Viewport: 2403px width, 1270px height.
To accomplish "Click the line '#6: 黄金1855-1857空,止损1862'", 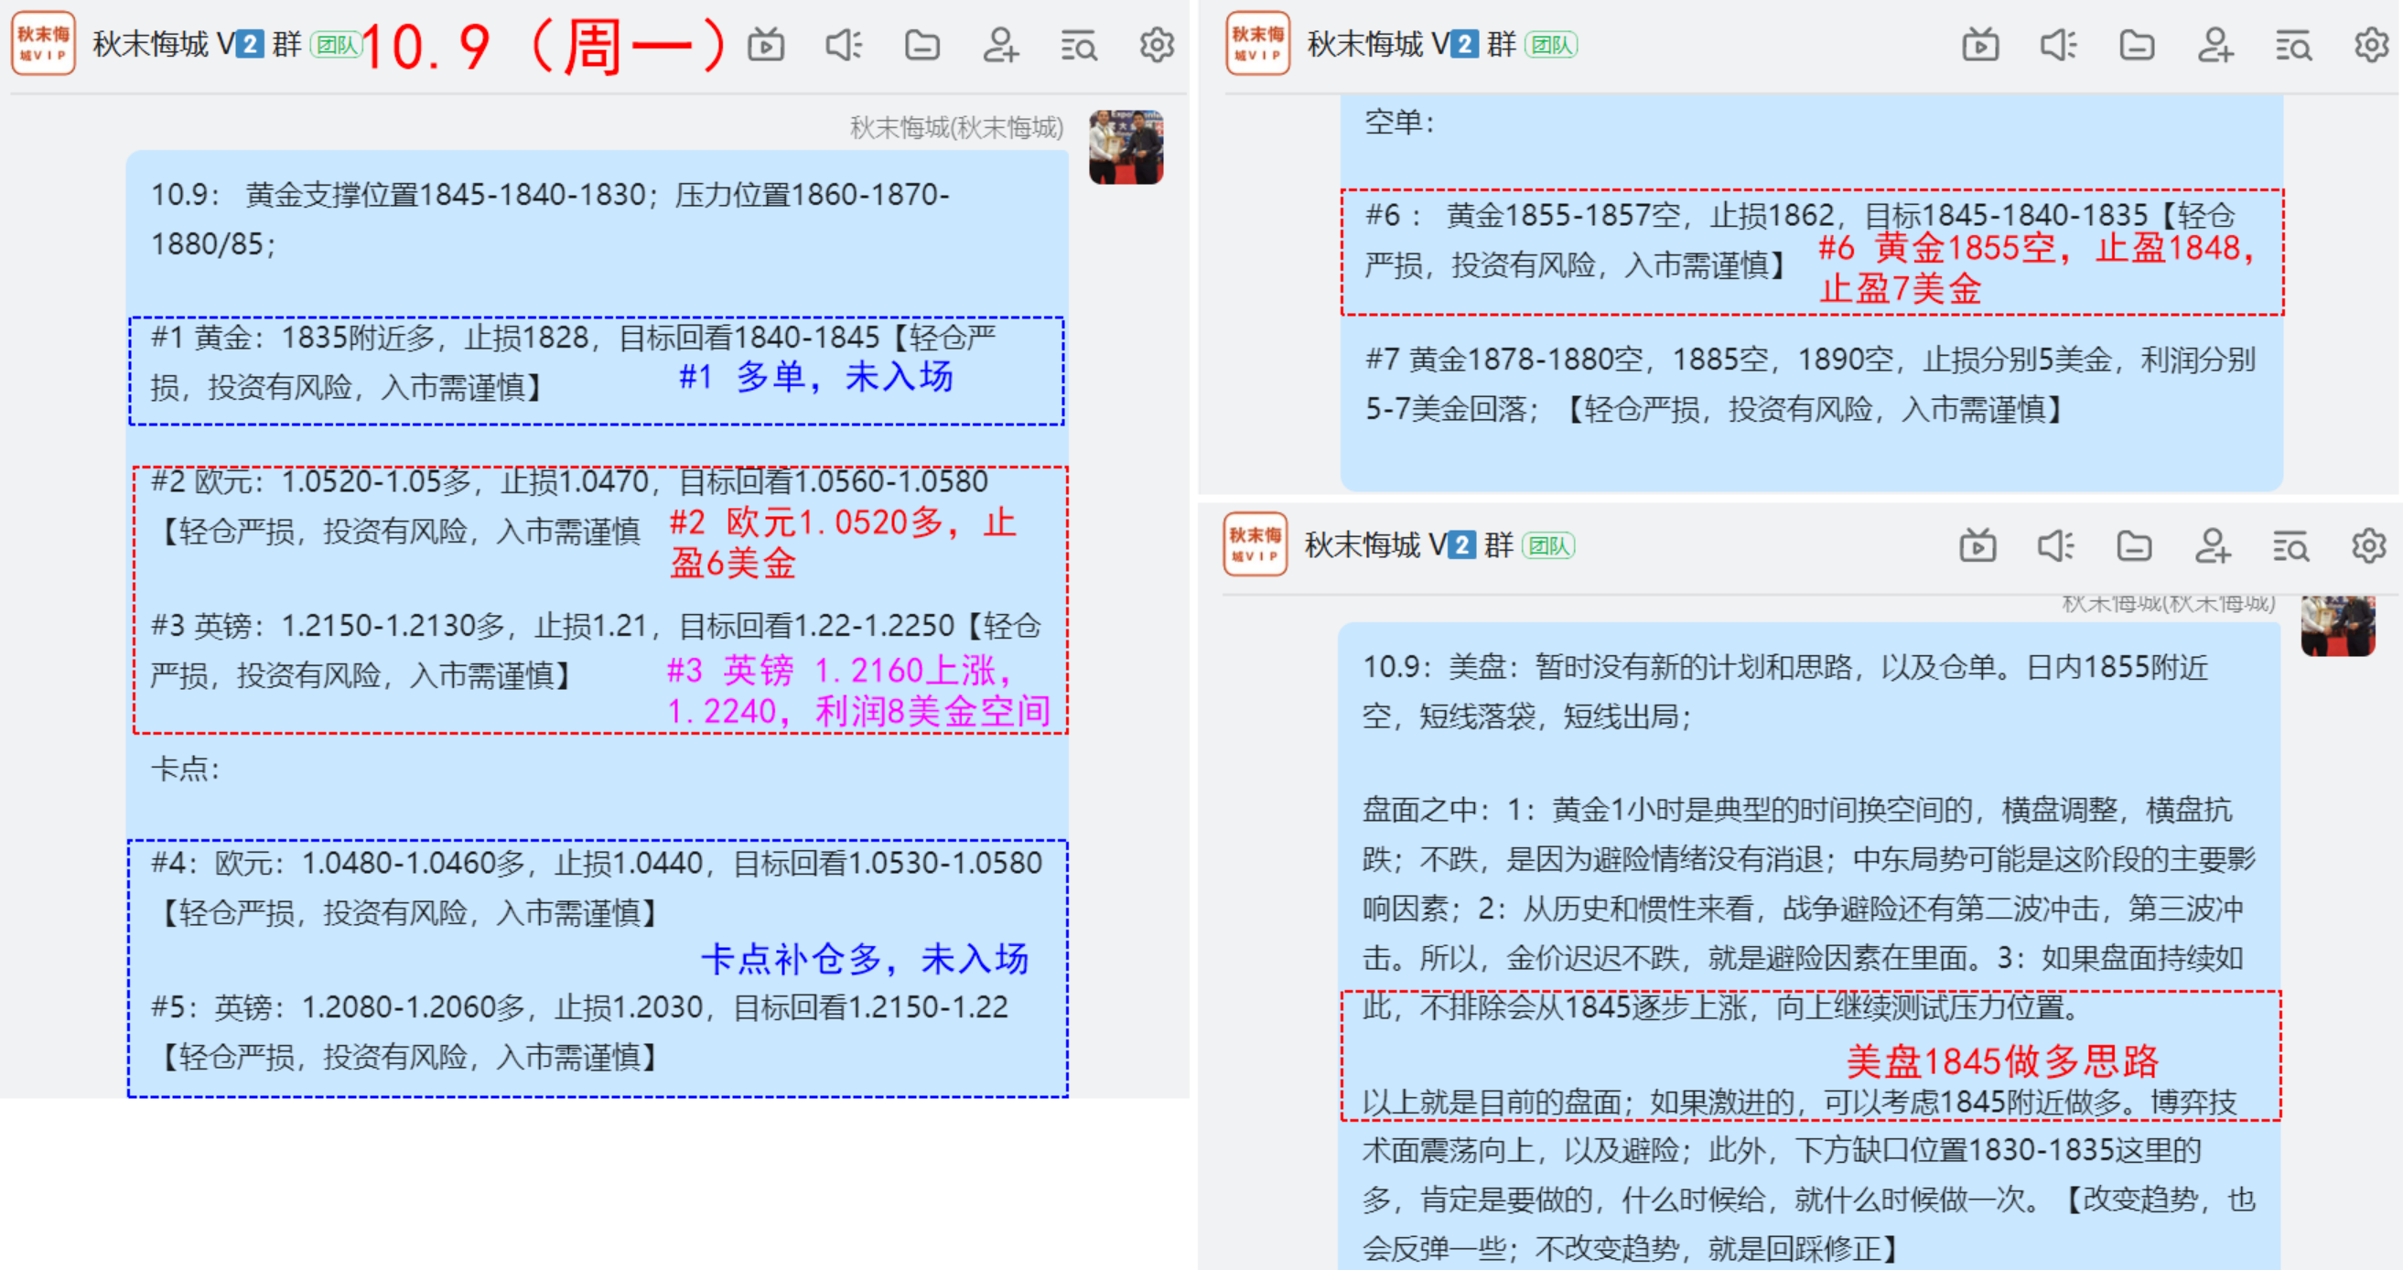I will click(1800, 216).
